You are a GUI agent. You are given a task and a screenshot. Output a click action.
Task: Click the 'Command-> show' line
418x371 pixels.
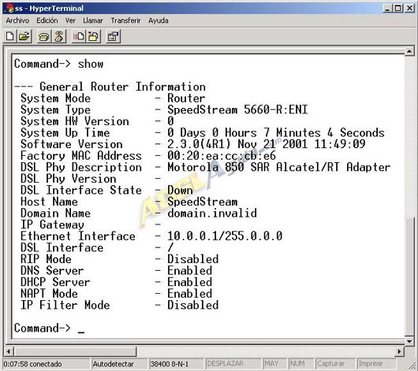click(x=58, y=64)
